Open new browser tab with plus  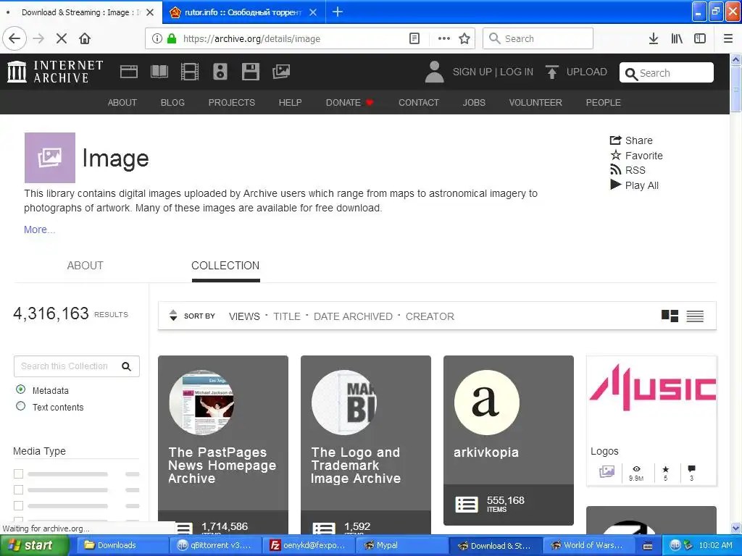338,12
